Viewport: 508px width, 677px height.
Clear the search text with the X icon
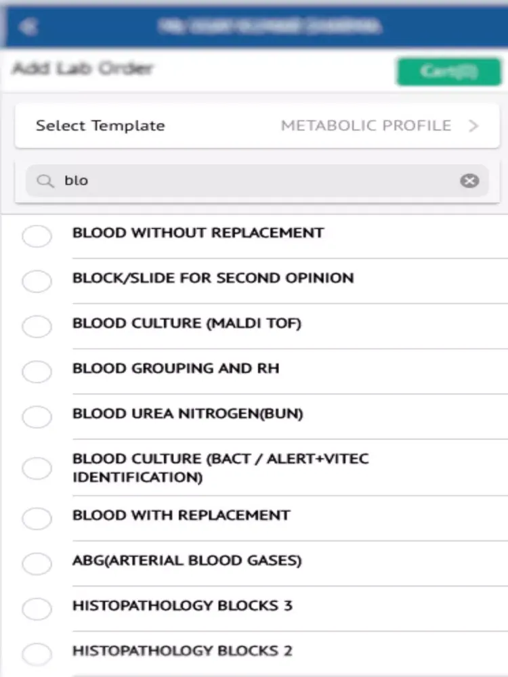[469, 181]
